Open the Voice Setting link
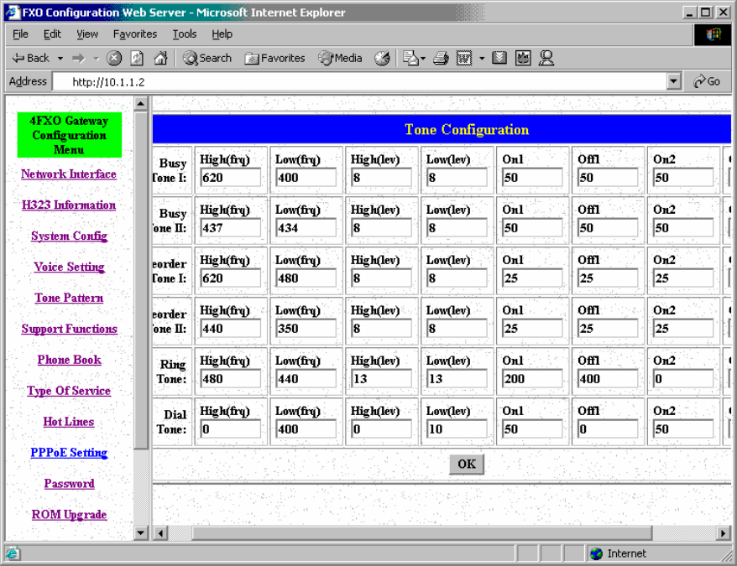737x566 pixels. (x=69, y=267)
